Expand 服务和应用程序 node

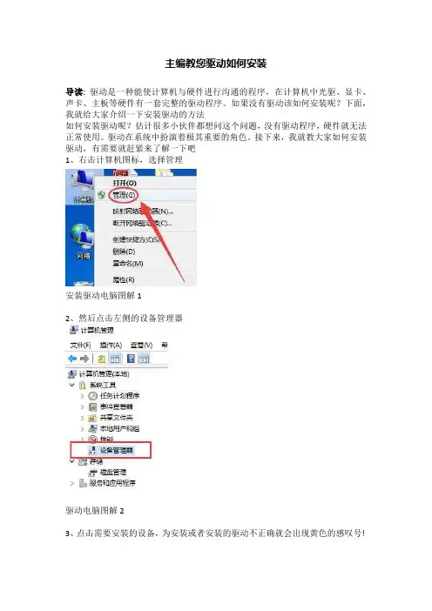click(72, 483)
